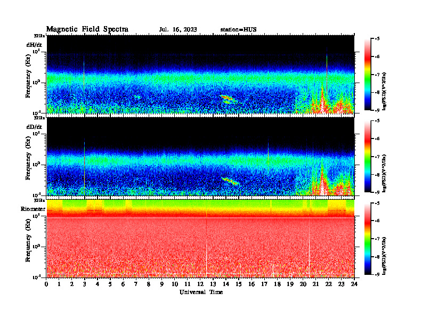Click the 14 UT wave burst in dD/dt
Viewport: 422px width, 326px height.
(230, 181)
